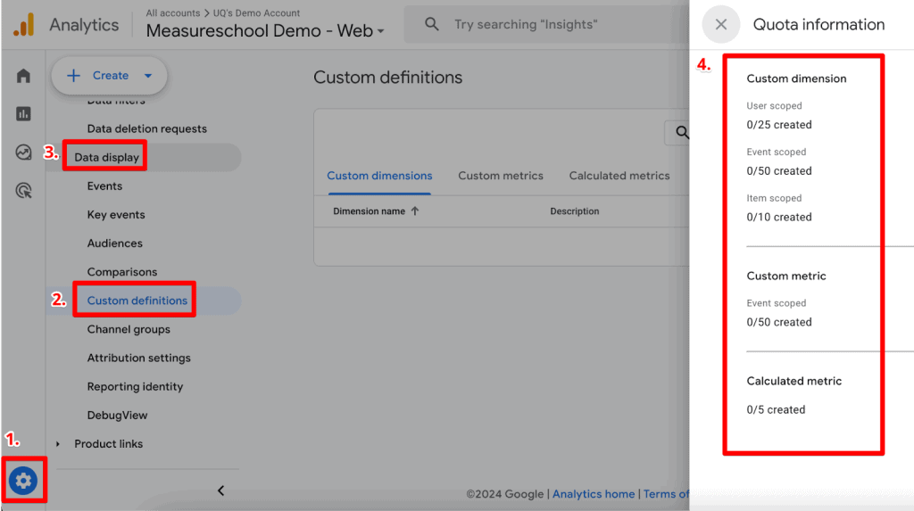The width and height of the screenshot is (914, 511).
Task: Click the Description column header
Action: coord(574,211)
